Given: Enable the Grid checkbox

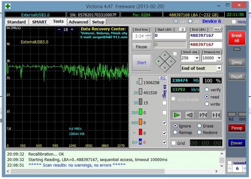Looking at the screenshot, I should coord(173,143).
